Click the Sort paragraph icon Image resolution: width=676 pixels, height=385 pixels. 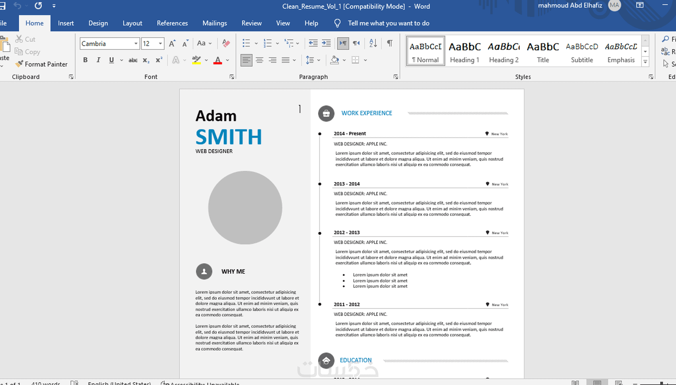click(373, 43)
